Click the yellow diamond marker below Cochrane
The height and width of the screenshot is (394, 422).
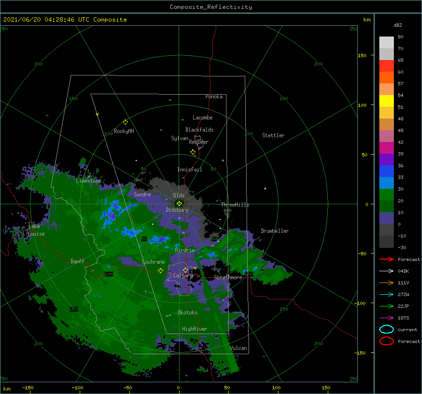coord(161,271)
